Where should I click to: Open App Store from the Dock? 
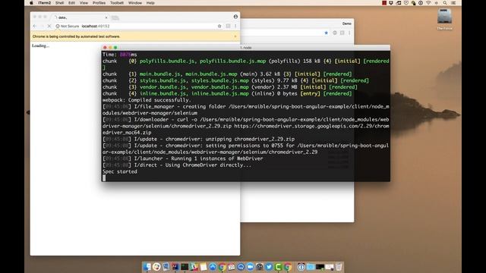[x=213, y=266]
